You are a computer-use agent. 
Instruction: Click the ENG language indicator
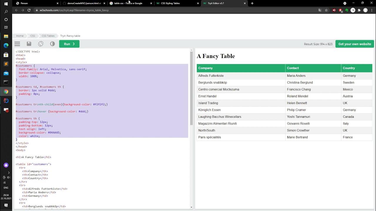coord(6,188)
